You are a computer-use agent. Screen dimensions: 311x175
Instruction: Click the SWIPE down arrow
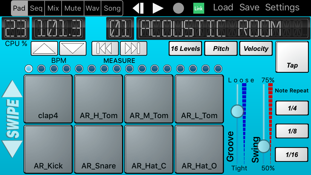tap(12, 149)
